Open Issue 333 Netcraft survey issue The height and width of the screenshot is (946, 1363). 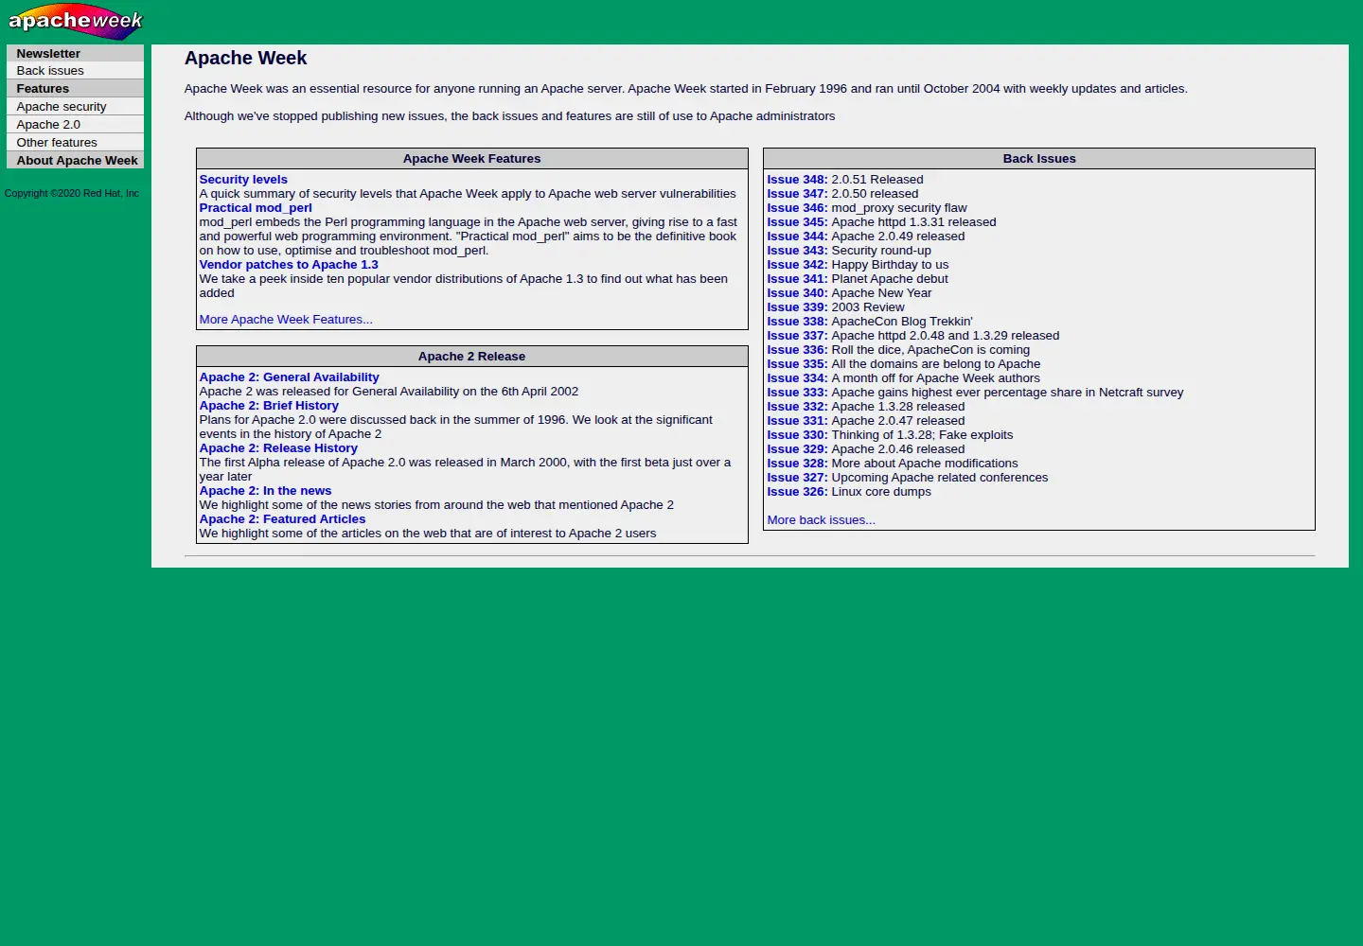[797, 393]
